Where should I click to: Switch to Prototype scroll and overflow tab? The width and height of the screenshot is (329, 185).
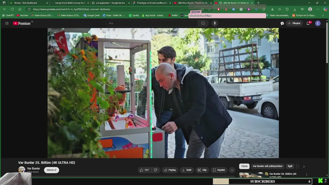[x=152, y=3]
